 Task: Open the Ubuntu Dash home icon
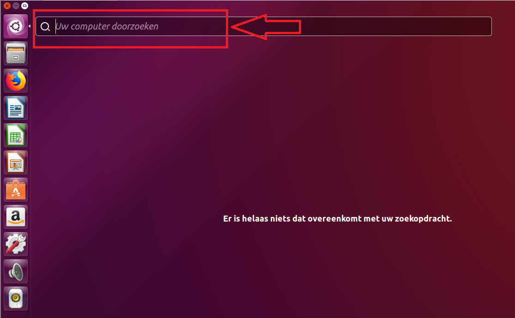[x=16, y=26]
